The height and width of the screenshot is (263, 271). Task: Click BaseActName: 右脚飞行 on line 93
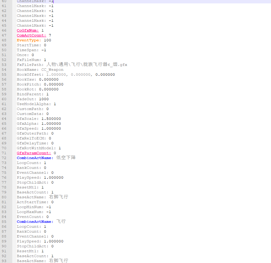(43, 261)
